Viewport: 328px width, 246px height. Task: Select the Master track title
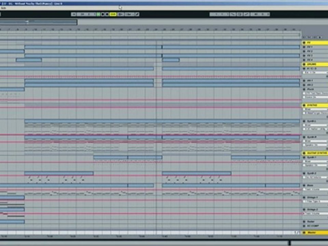312,233
